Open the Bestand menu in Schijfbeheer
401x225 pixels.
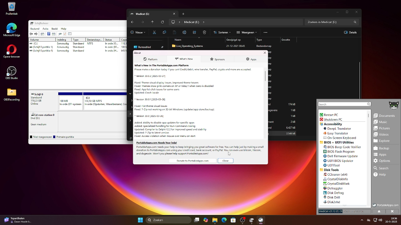[35, 29]
